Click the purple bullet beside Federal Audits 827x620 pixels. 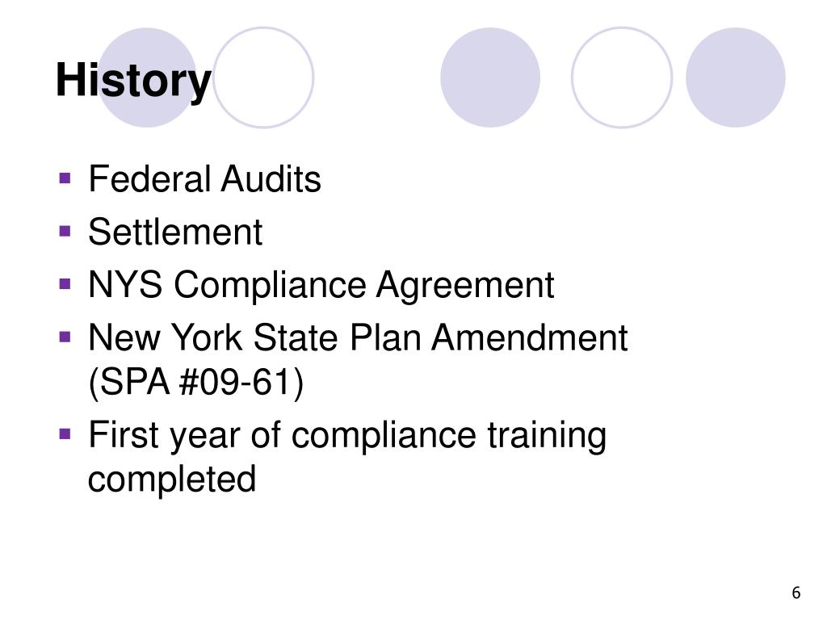65,178
